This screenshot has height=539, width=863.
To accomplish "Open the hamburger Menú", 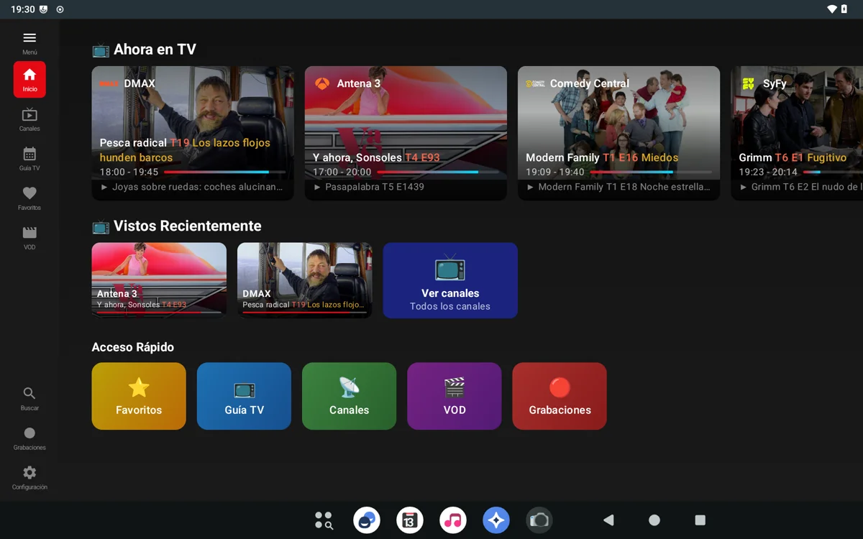I will [29, 38].
